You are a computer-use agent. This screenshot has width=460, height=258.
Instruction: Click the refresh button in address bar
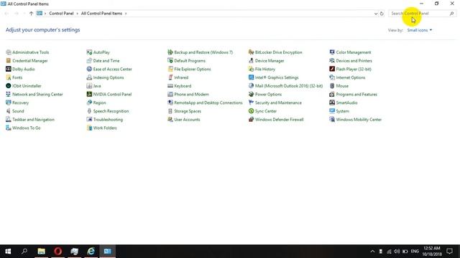click(x=382, y=14)
